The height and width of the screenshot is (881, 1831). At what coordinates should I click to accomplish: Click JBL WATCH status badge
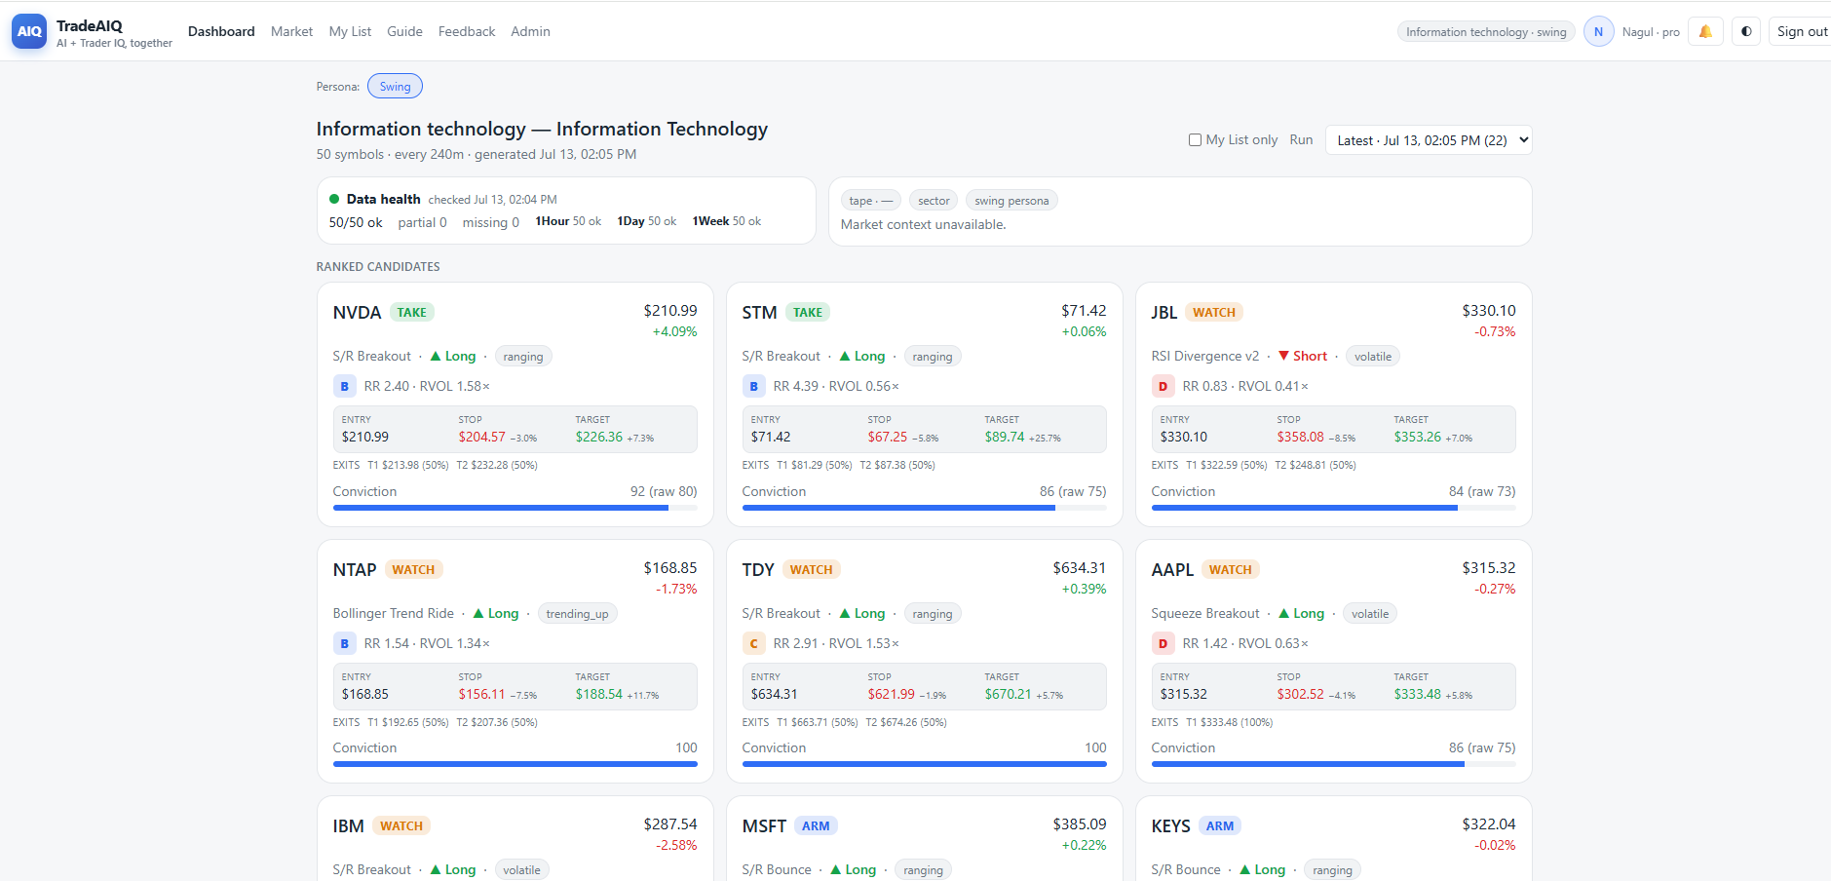coord(1214,312)
